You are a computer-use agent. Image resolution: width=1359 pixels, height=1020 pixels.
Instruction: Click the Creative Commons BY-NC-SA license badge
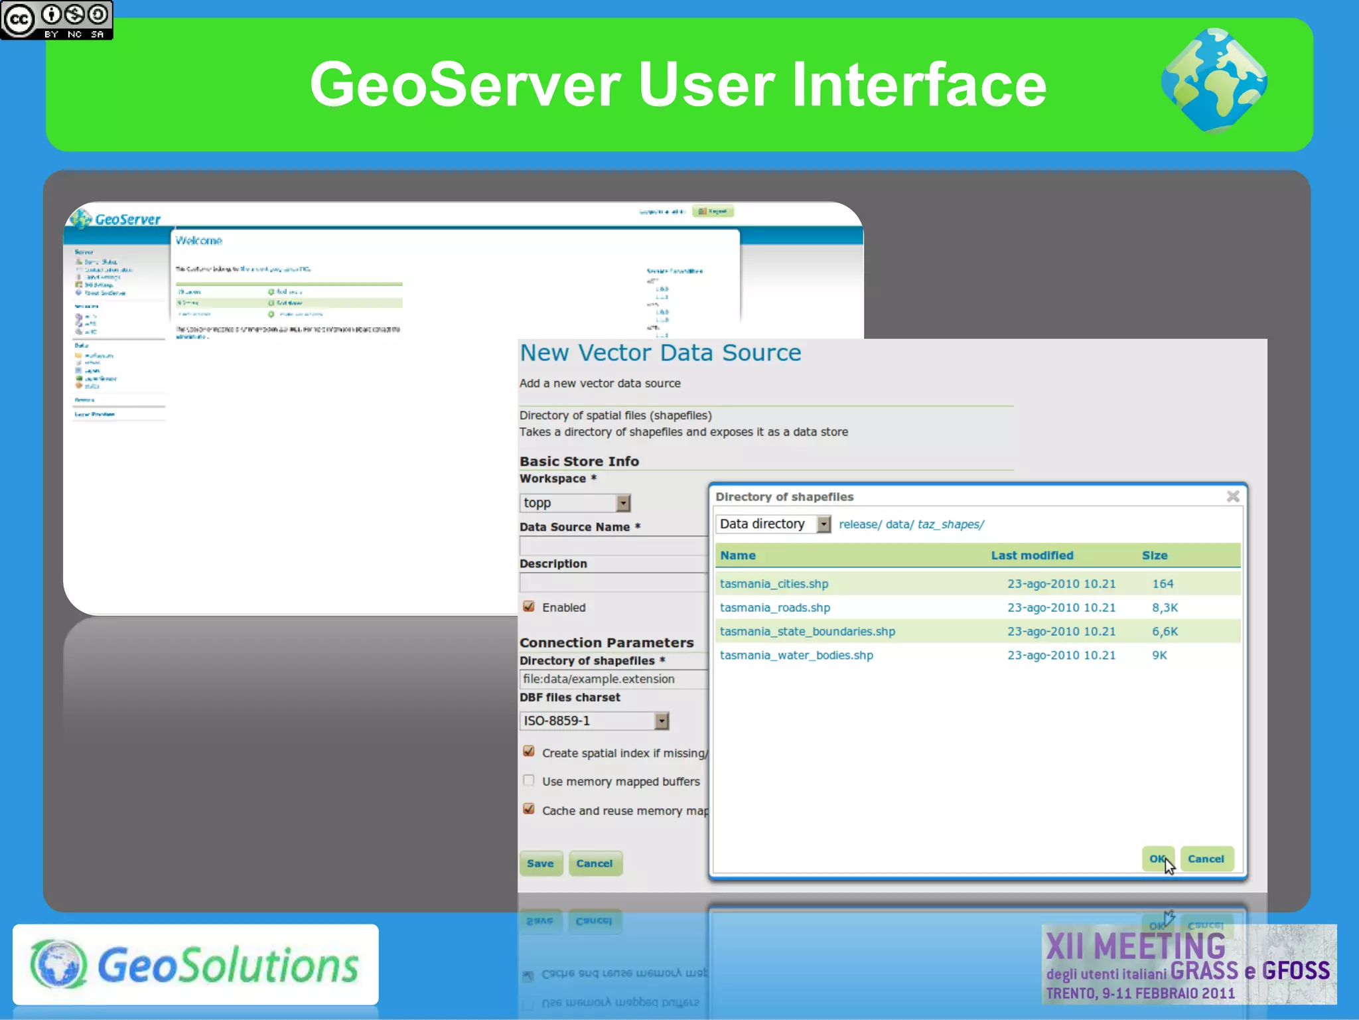pos(56,20)
